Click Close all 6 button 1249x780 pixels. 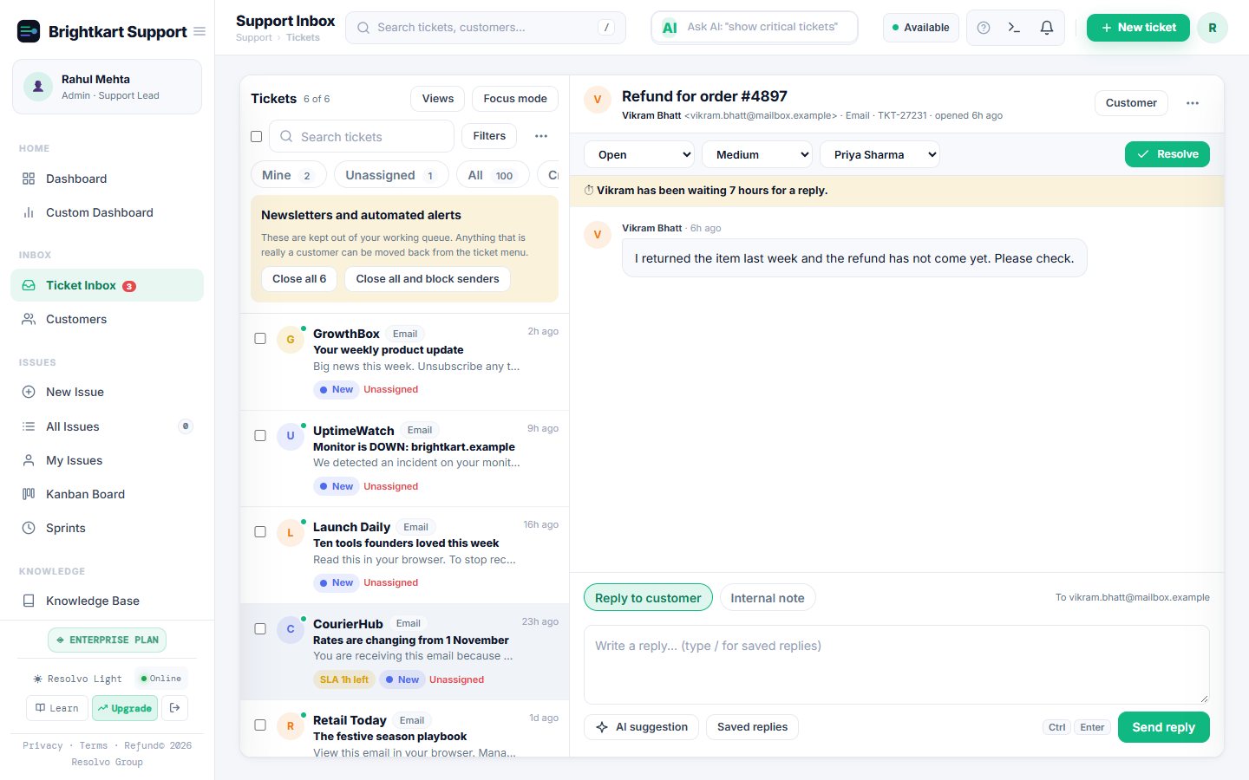click(x=299, y=279)
